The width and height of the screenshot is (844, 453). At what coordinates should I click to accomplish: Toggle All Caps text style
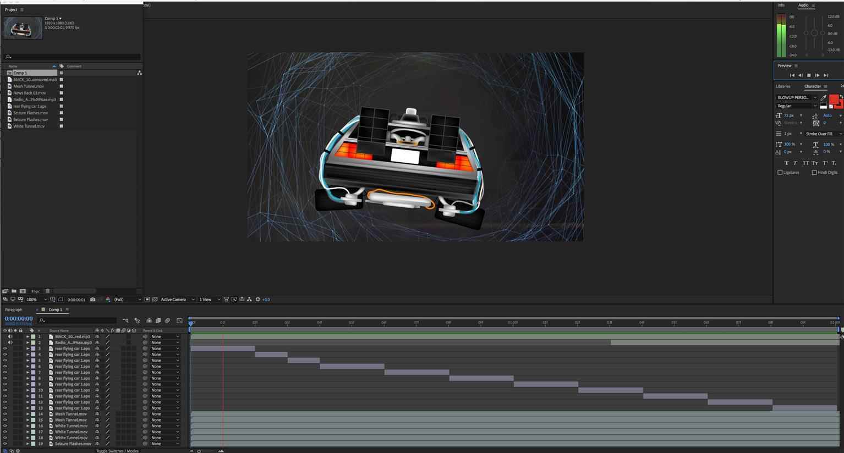805,163
